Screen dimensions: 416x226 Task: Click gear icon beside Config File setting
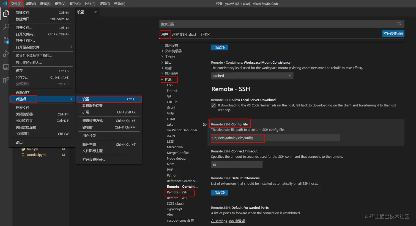204,124
